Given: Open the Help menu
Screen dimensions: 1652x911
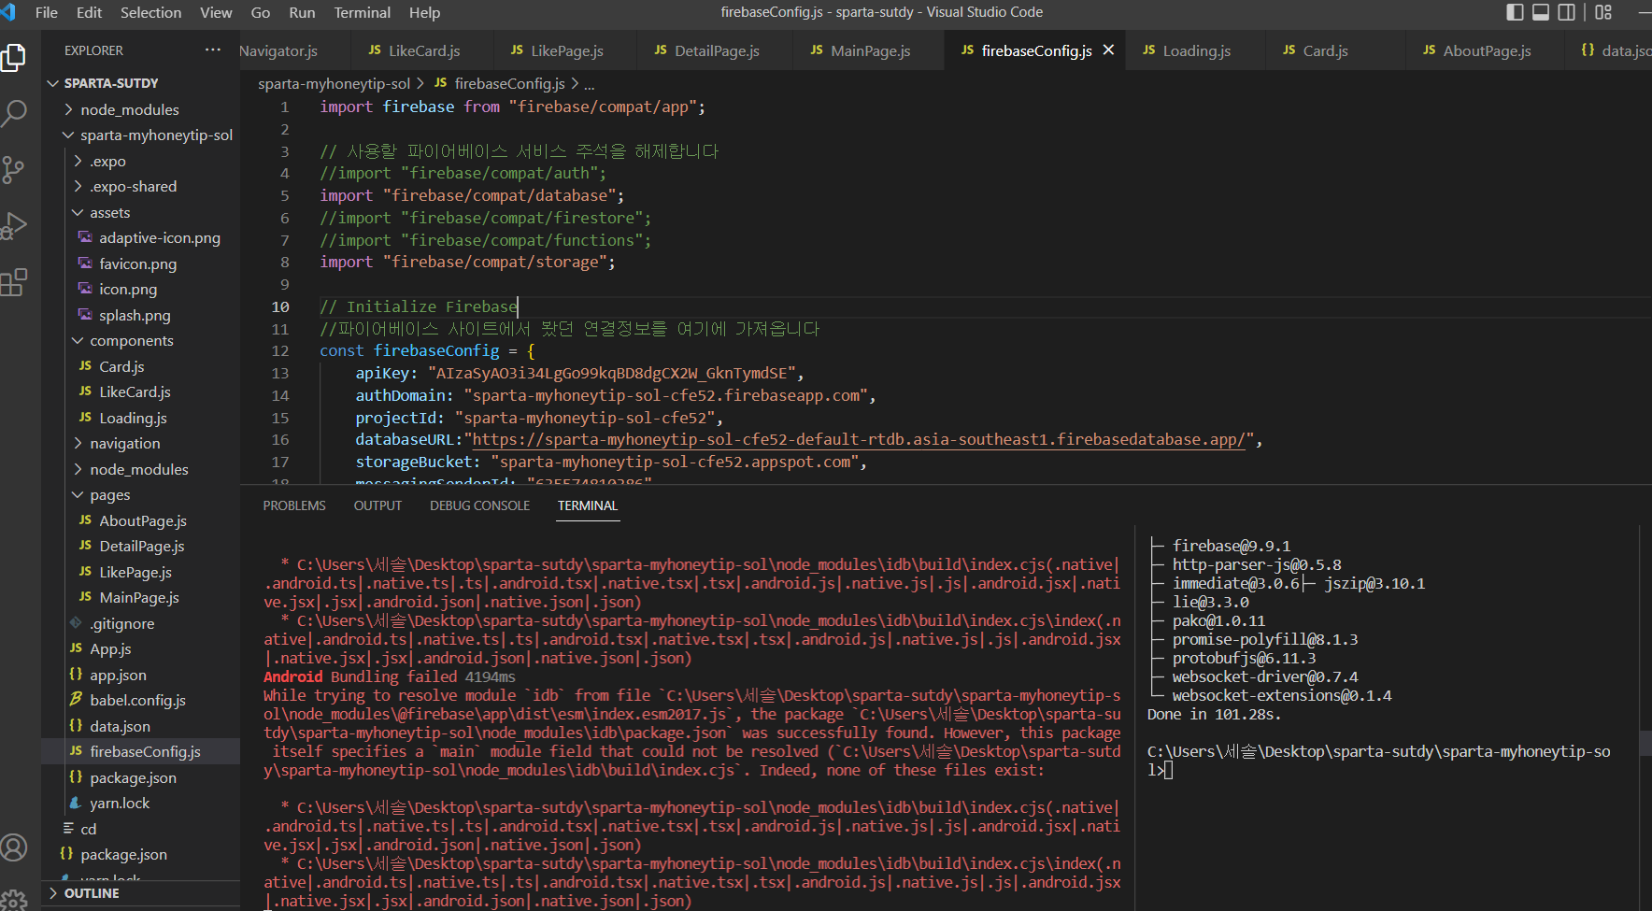Looking at the screenshot, I should point(424,12).
